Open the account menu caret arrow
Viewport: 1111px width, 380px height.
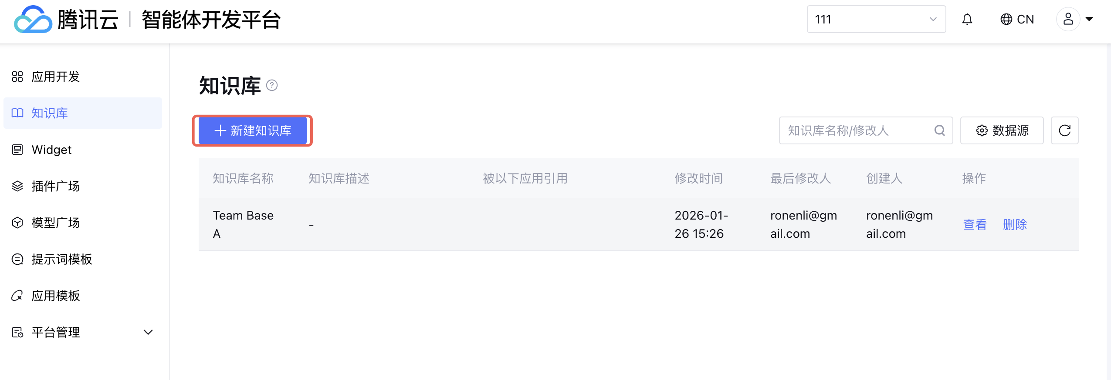[x=1089, y=20]
